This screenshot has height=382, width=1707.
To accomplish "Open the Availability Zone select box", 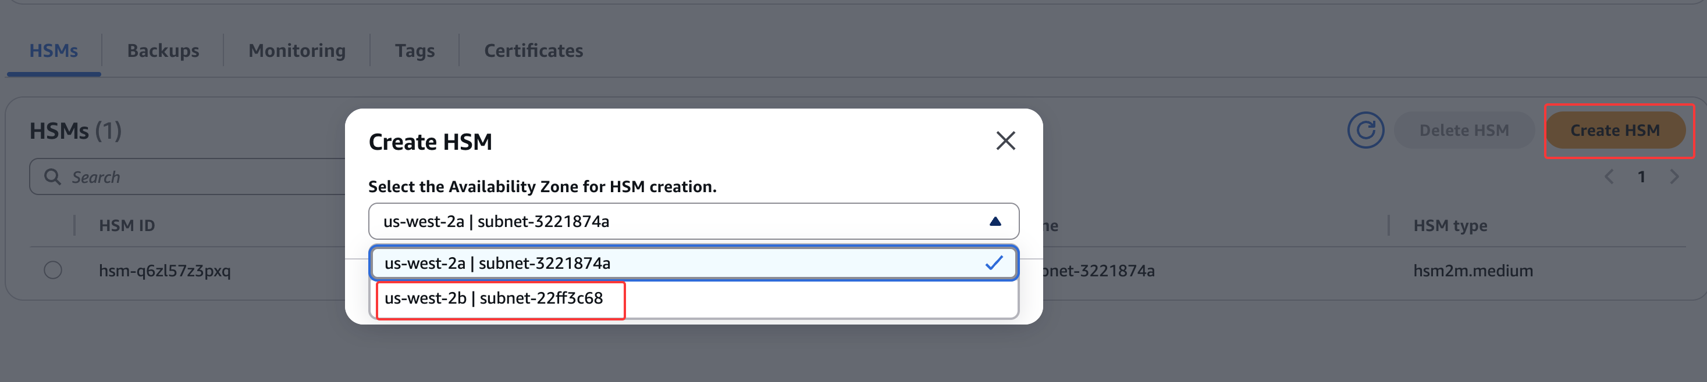I will pos(663,221).
